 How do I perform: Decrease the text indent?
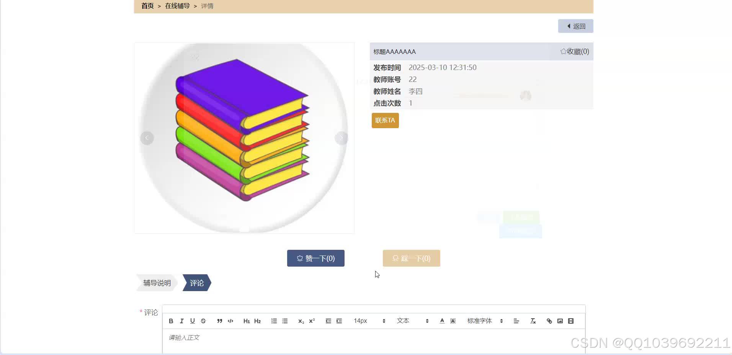tap(328, 321)
